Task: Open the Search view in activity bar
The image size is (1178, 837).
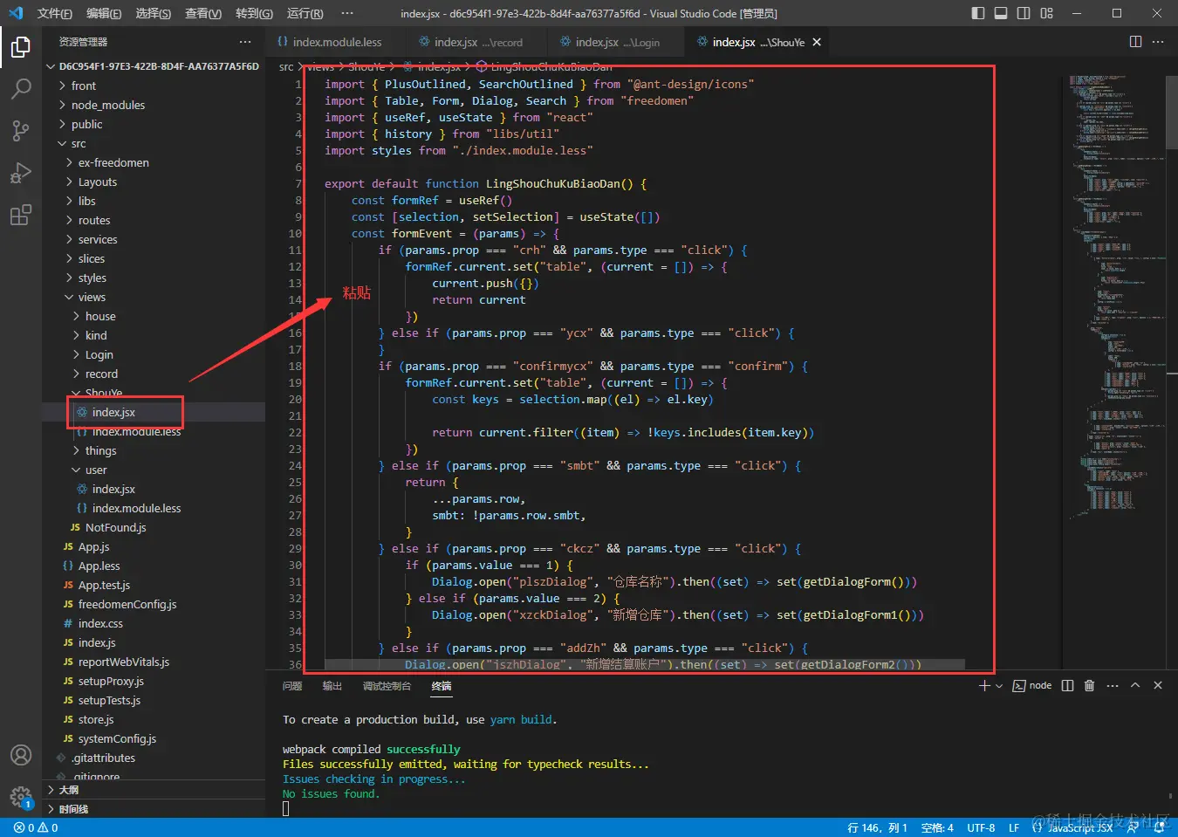Action: 21,88
